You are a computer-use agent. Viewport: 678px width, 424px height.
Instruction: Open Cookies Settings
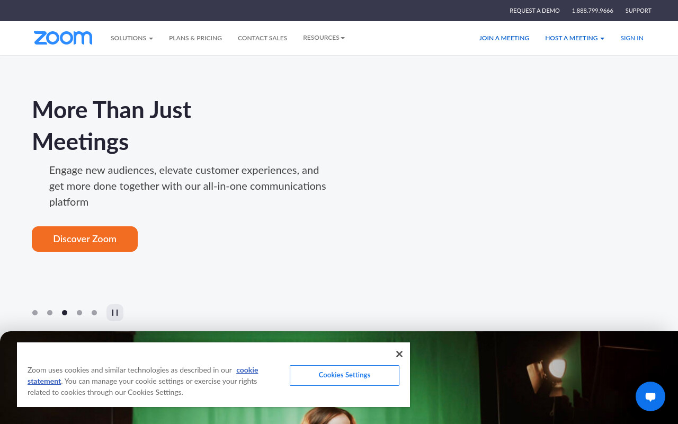pyautogui.click(x=344, y=375)
